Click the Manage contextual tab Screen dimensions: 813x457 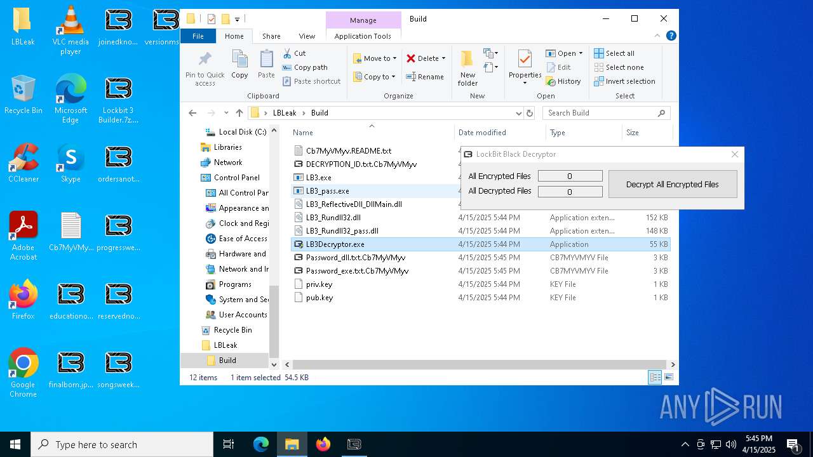[363, 20]
